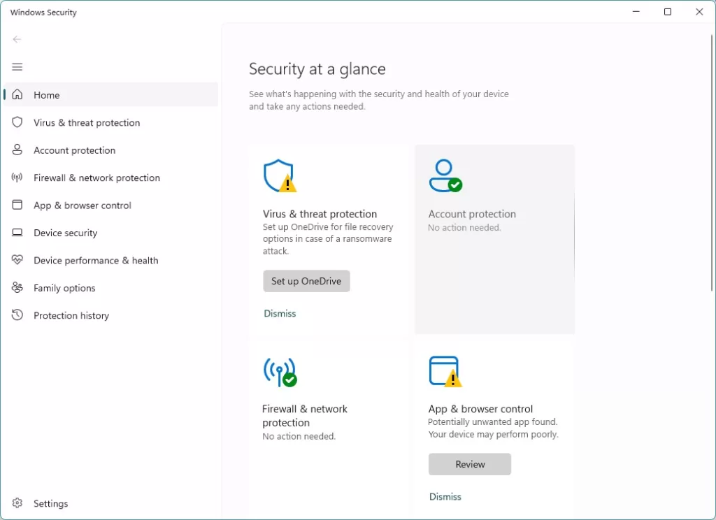Click 'No action needed.' under Firewall & network protection
Screen dimensions: 716x520
299,436
